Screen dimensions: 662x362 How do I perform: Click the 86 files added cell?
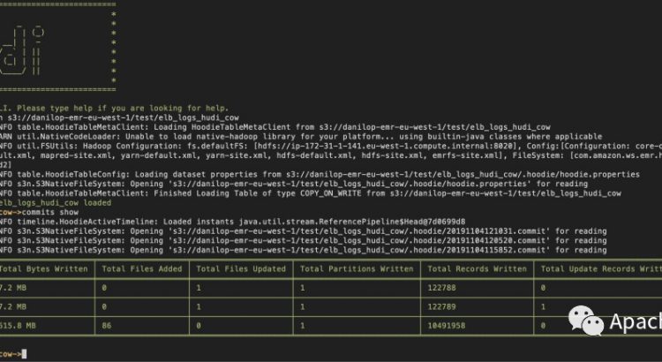(x=109, y=325)
